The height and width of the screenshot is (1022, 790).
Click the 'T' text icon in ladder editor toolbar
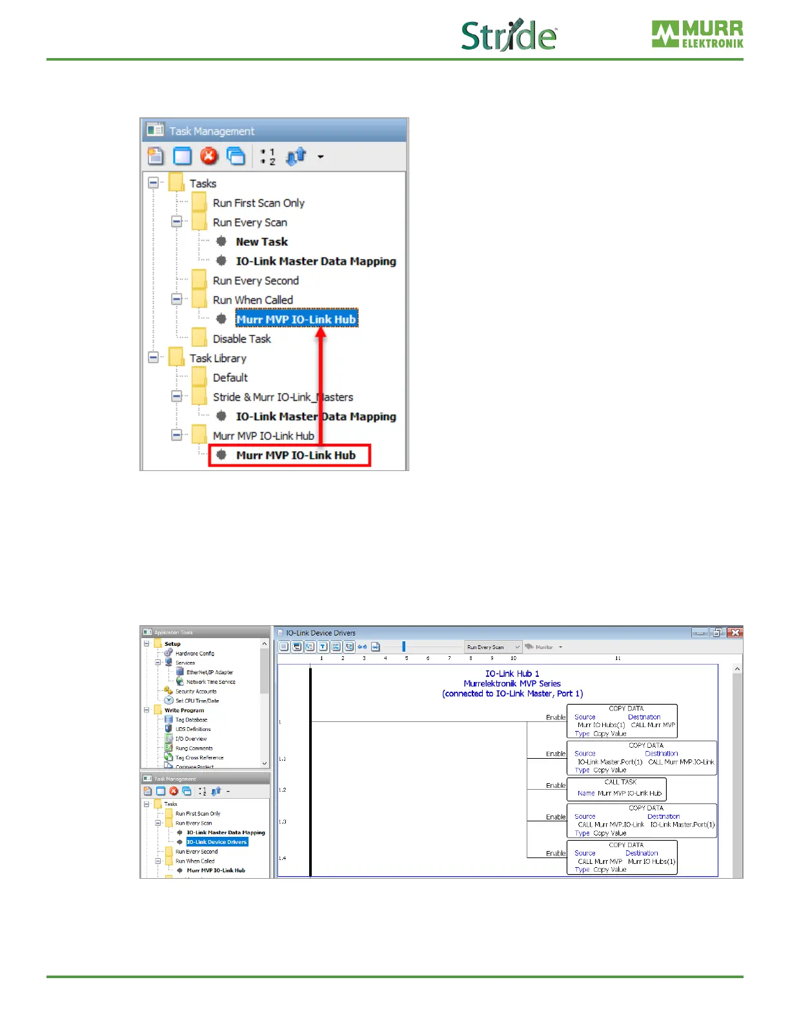coord(323,646)
